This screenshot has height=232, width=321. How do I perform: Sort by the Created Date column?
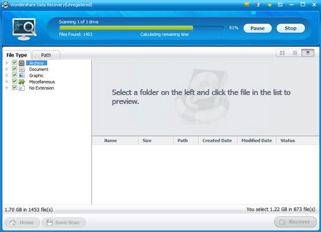click(x=218, y=140)
